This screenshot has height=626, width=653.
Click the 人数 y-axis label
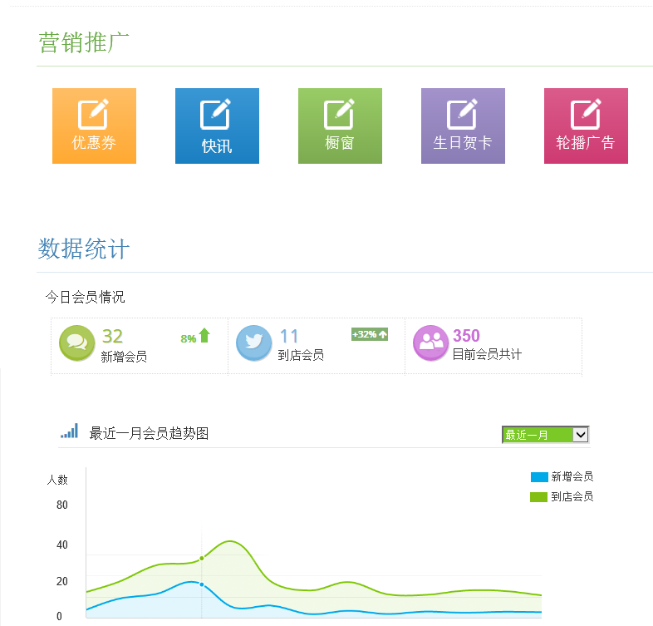coord(57,480)
